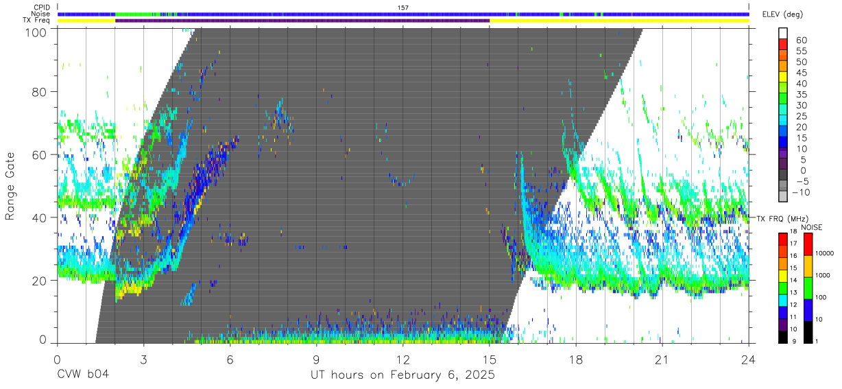This screenshot has width=842, height=389.
Task: Click the TX Freq row label
Action: pyautogui.click(x=36, y=21)
